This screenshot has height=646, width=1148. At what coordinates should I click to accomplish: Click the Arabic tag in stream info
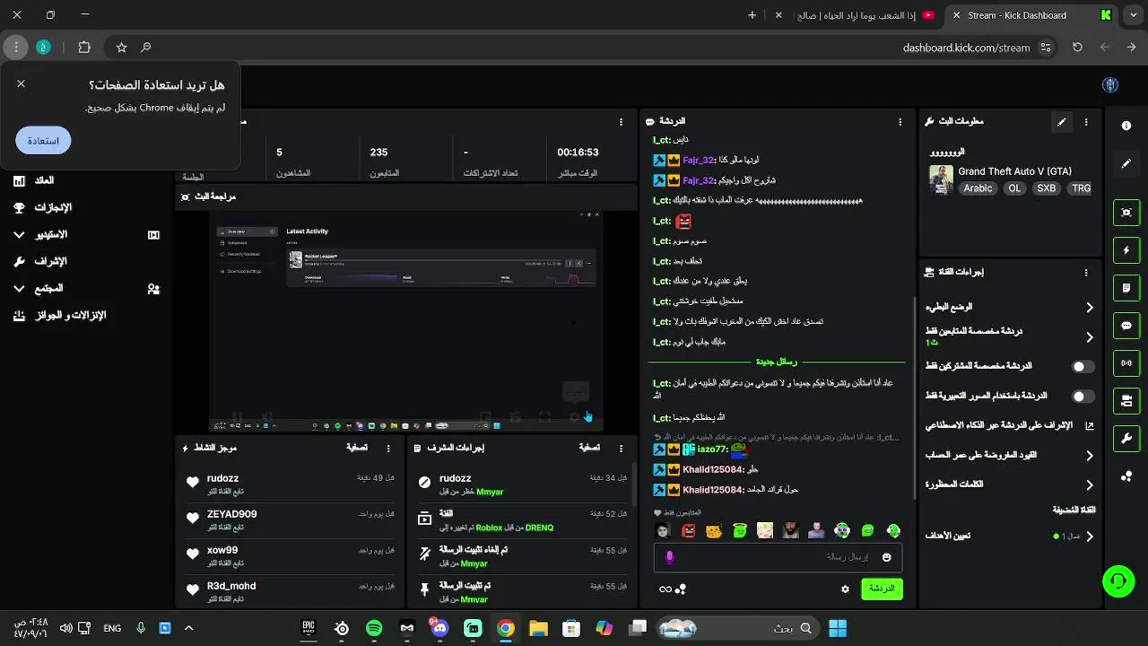(x=978, y=188)
